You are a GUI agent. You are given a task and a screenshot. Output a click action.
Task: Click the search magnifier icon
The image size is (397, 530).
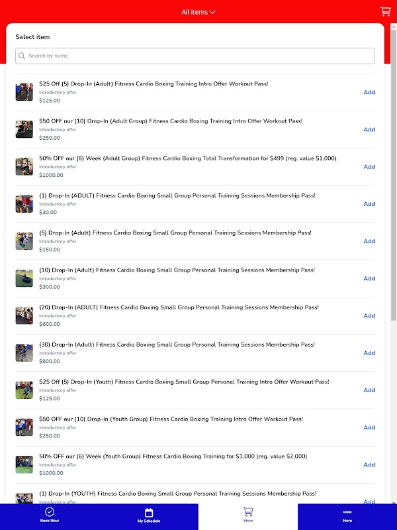pos(22,56)
